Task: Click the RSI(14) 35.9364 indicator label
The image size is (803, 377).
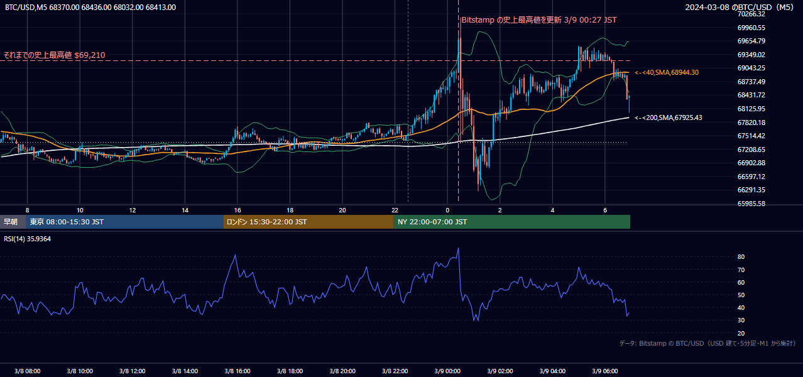Action: (28, 239)
